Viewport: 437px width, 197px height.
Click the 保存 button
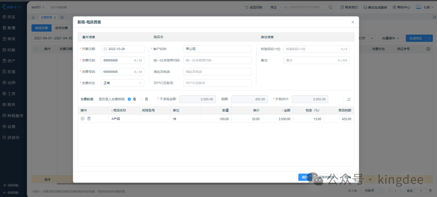point(304,177)
